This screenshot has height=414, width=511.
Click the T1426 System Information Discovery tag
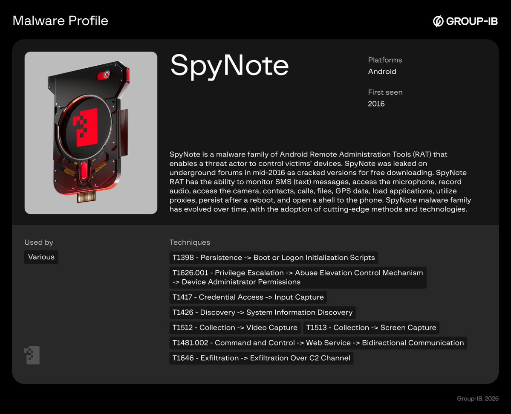coord(263,312)
